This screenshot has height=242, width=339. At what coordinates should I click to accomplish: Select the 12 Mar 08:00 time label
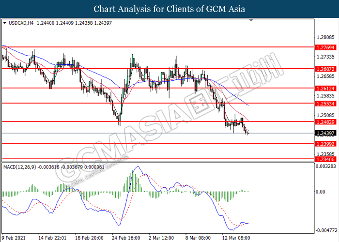[235, 238]
